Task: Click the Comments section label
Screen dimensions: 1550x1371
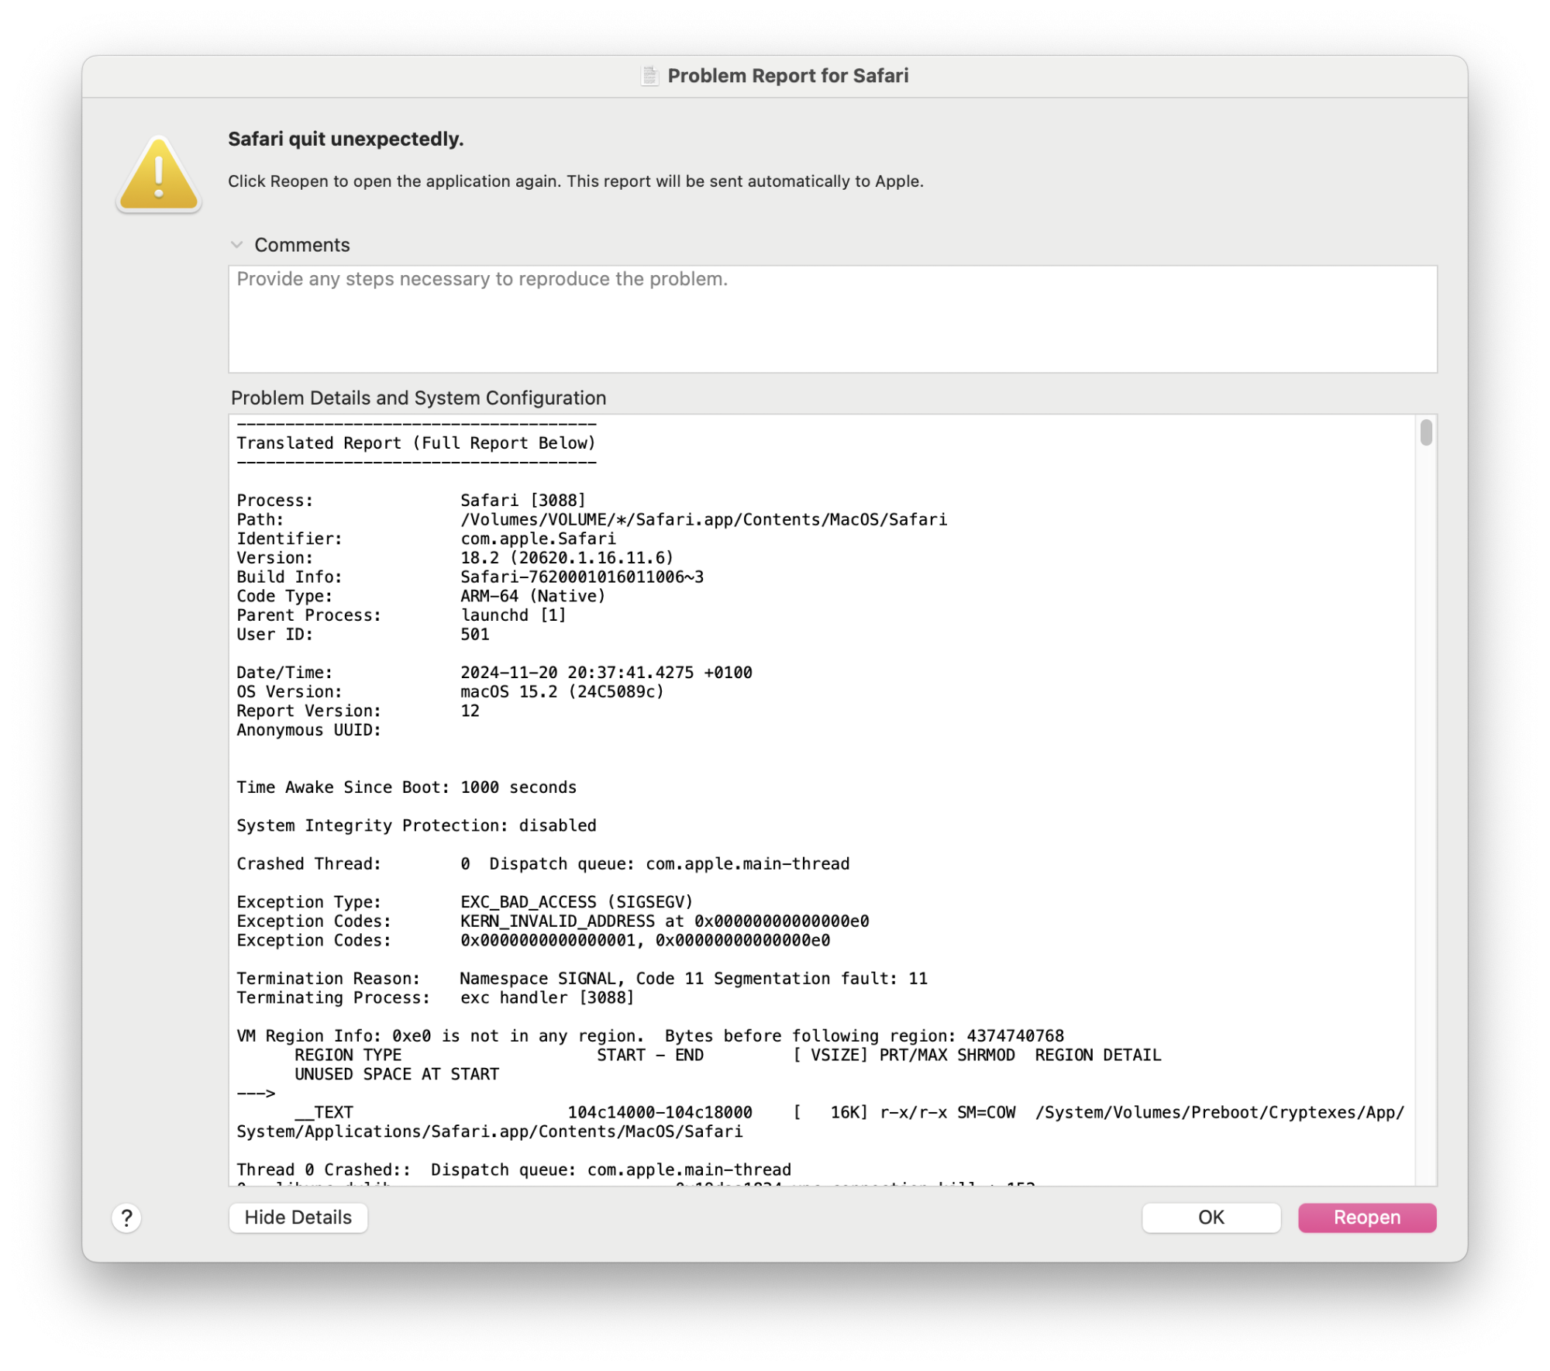Action: click(x=301, y=245)
